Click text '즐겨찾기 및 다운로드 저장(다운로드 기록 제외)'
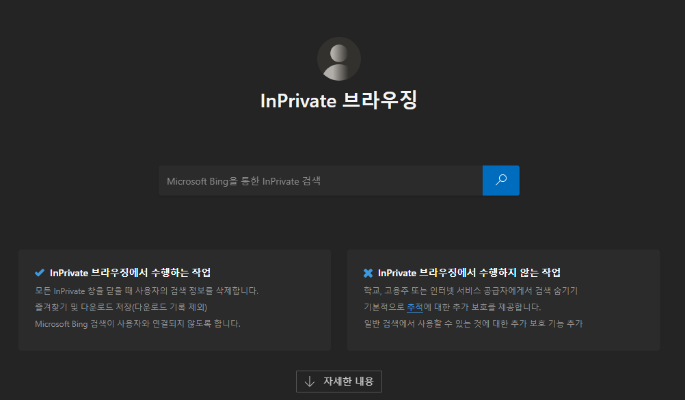This screenshot has width=685, height=400. pyautogui.click(x=121, y=307)
